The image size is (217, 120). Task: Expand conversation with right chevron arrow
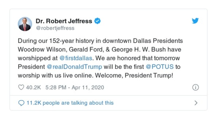coord(196,103)
